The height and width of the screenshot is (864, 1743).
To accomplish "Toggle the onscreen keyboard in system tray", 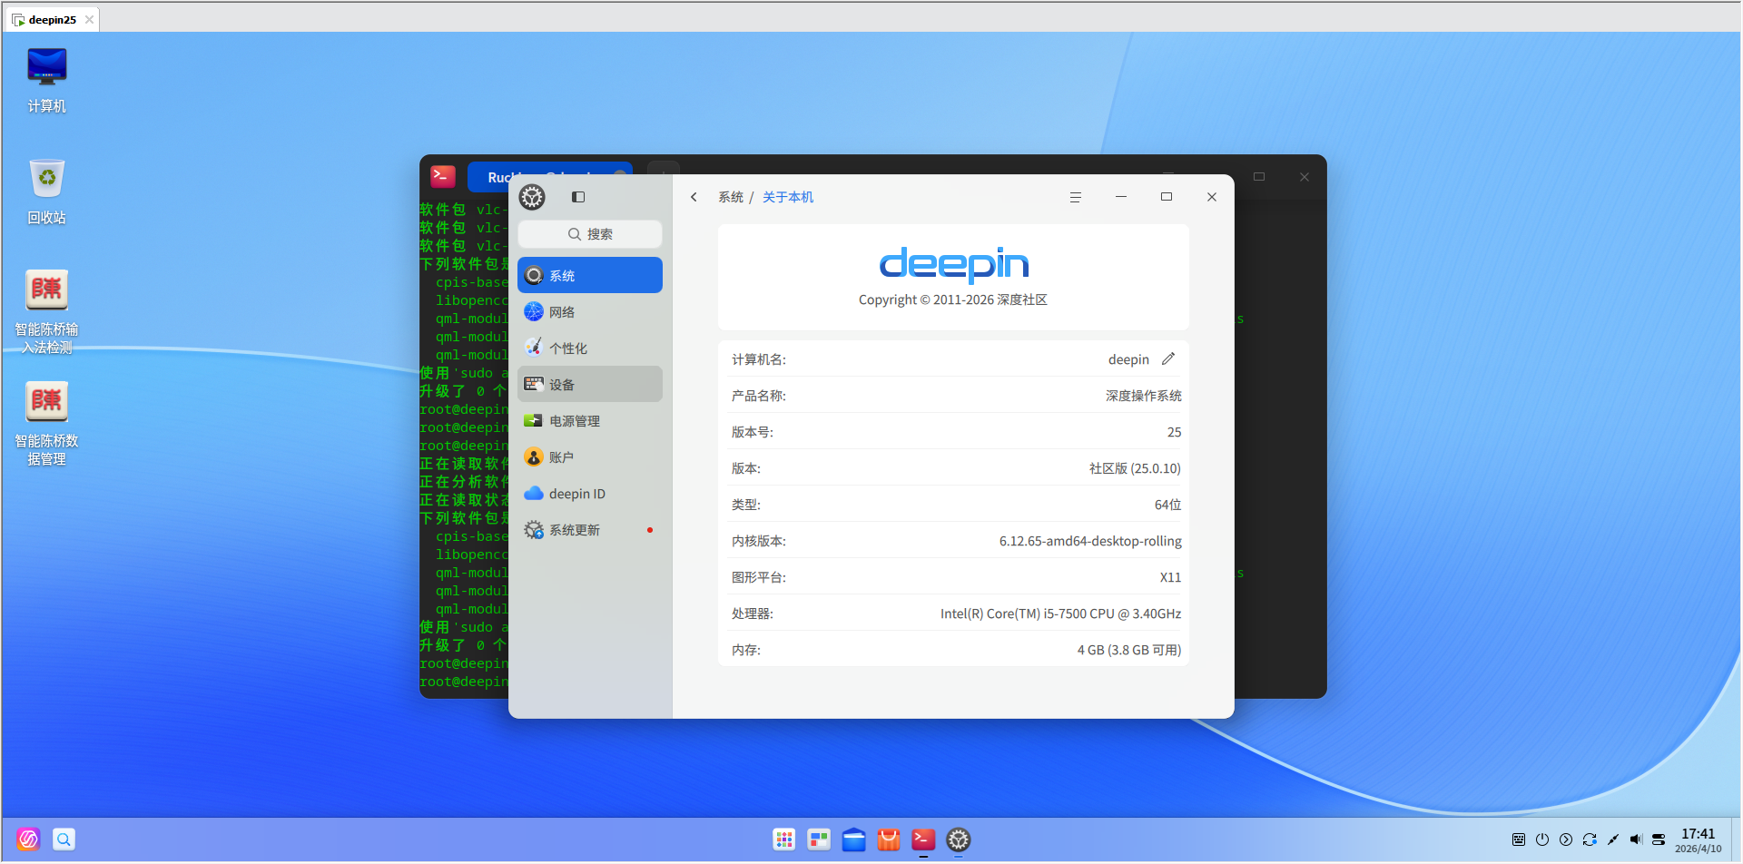I will [1518, 839].
